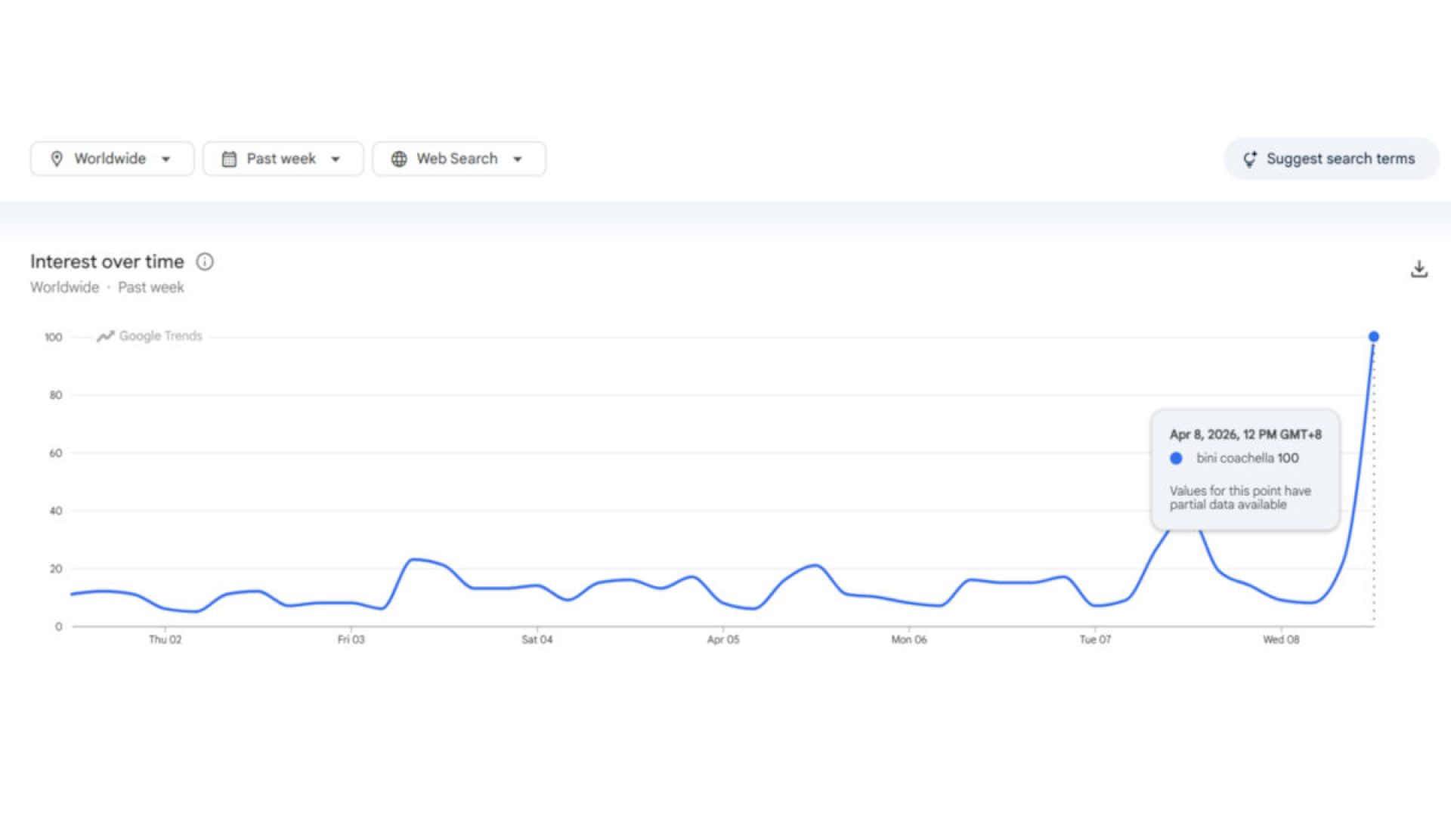Viewport: 1451px width, 816px height.
Task: Click the globe icon in Web Search filter
Action: pos(399,159)
